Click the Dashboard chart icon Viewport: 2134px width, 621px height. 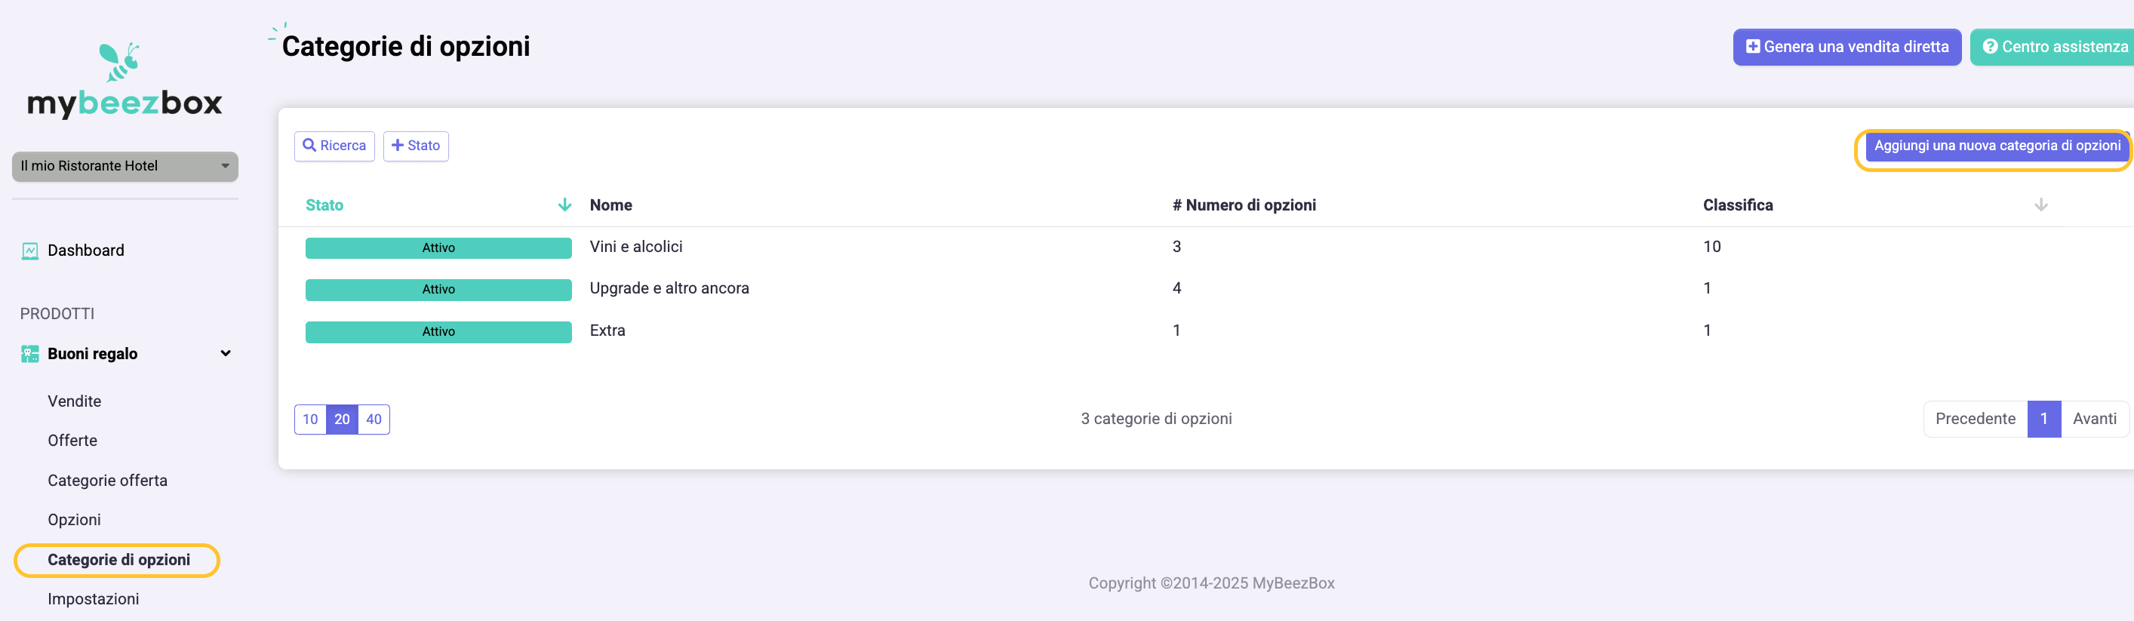31,251
